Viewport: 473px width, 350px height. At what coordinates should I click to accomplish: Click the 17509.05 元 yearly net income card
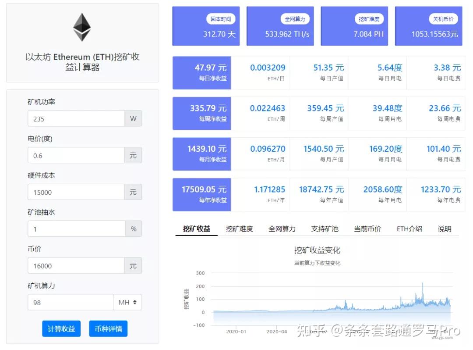pos(202,195)
